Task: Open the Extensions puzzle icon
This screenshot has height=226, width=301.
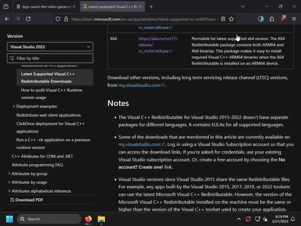Action: coord(272,19)
